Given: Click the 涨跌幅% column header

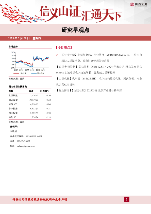Looking at the screenshot, I should point(45,91).
